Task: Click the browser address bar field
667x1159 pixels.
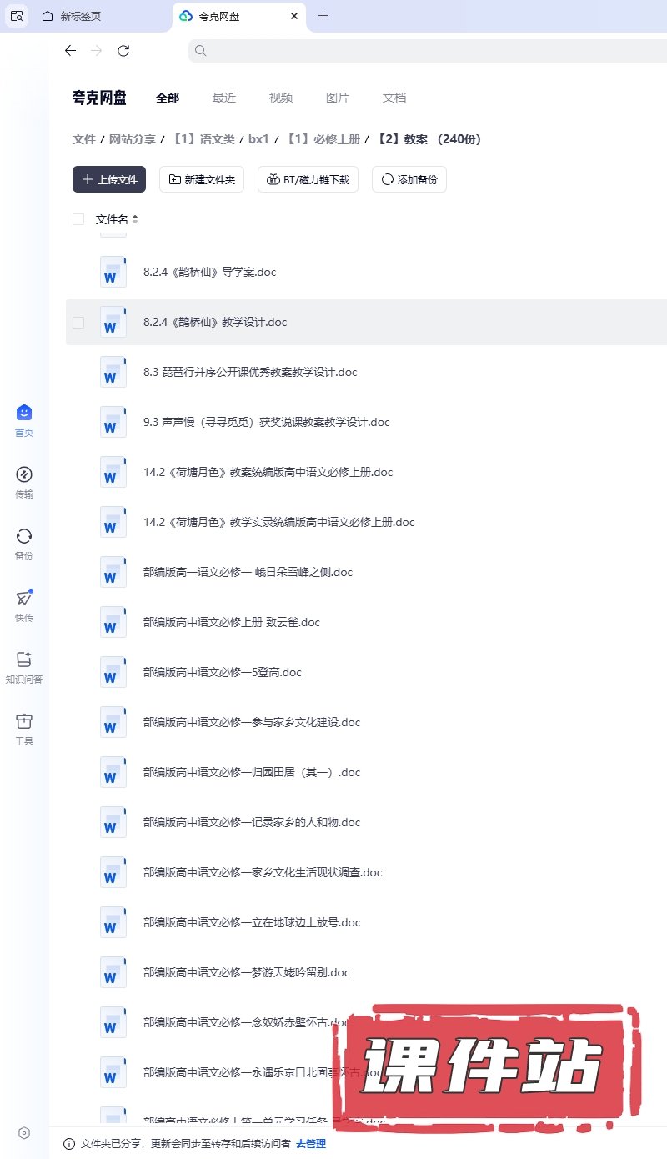Action: pyautogui.click(x=417, y=51)
